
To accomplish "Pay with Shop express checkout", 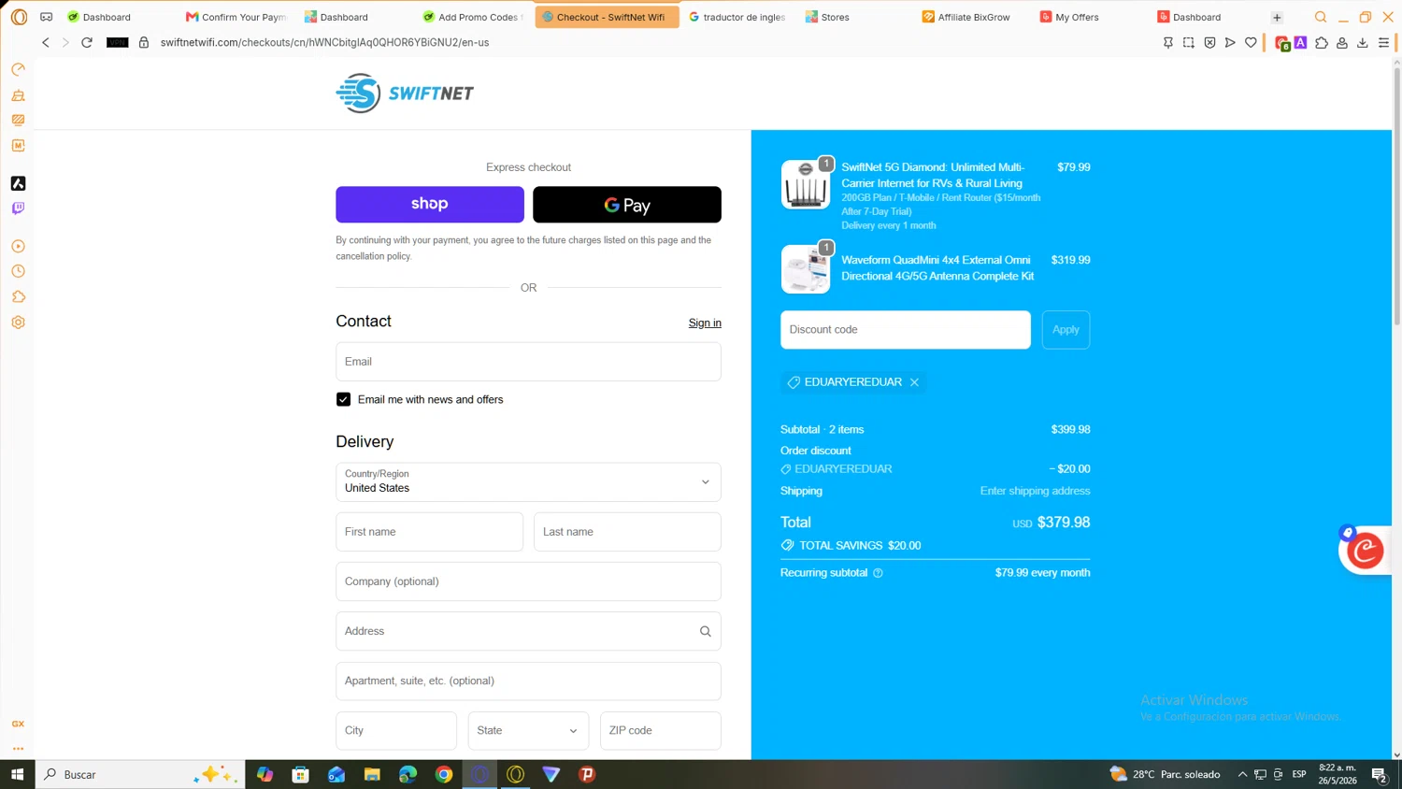I will [x=430, y=204].
